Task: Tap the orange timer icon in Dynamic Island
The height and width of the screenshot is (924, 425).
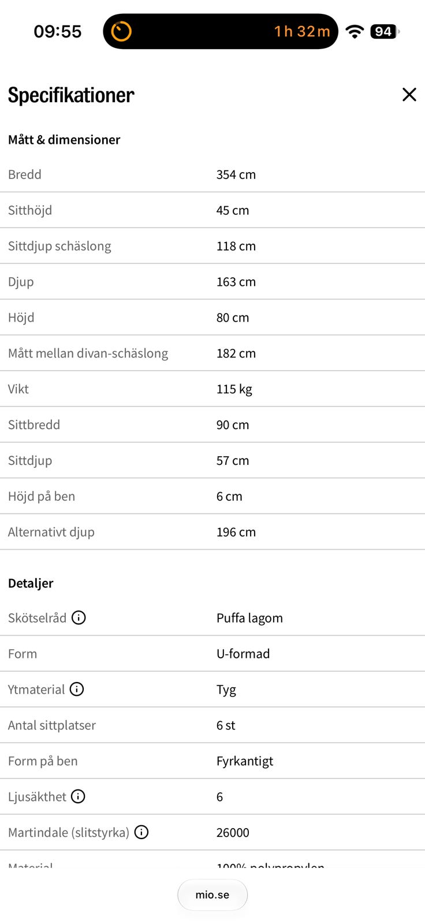Action: 121,31
